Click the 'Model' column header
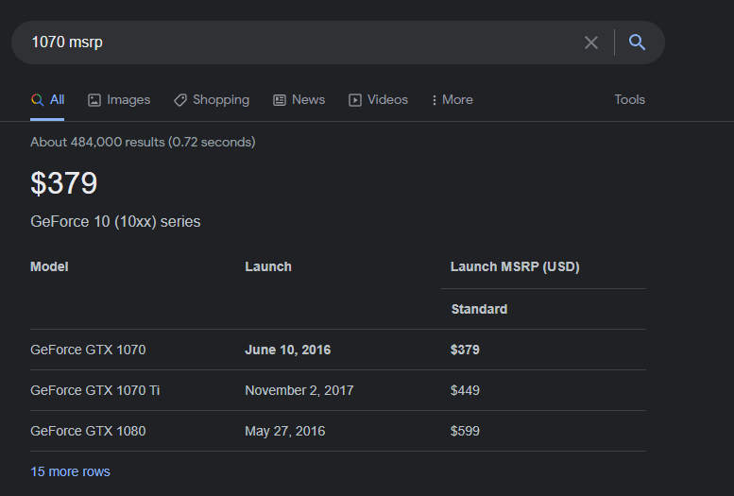Image resolution: width=734 pixels, height=496 pixels. point(49,267)
